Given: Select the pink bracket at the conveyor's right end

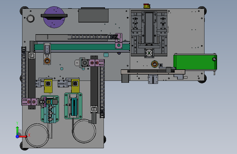Looking at the screenshot, I should [119, 41].
